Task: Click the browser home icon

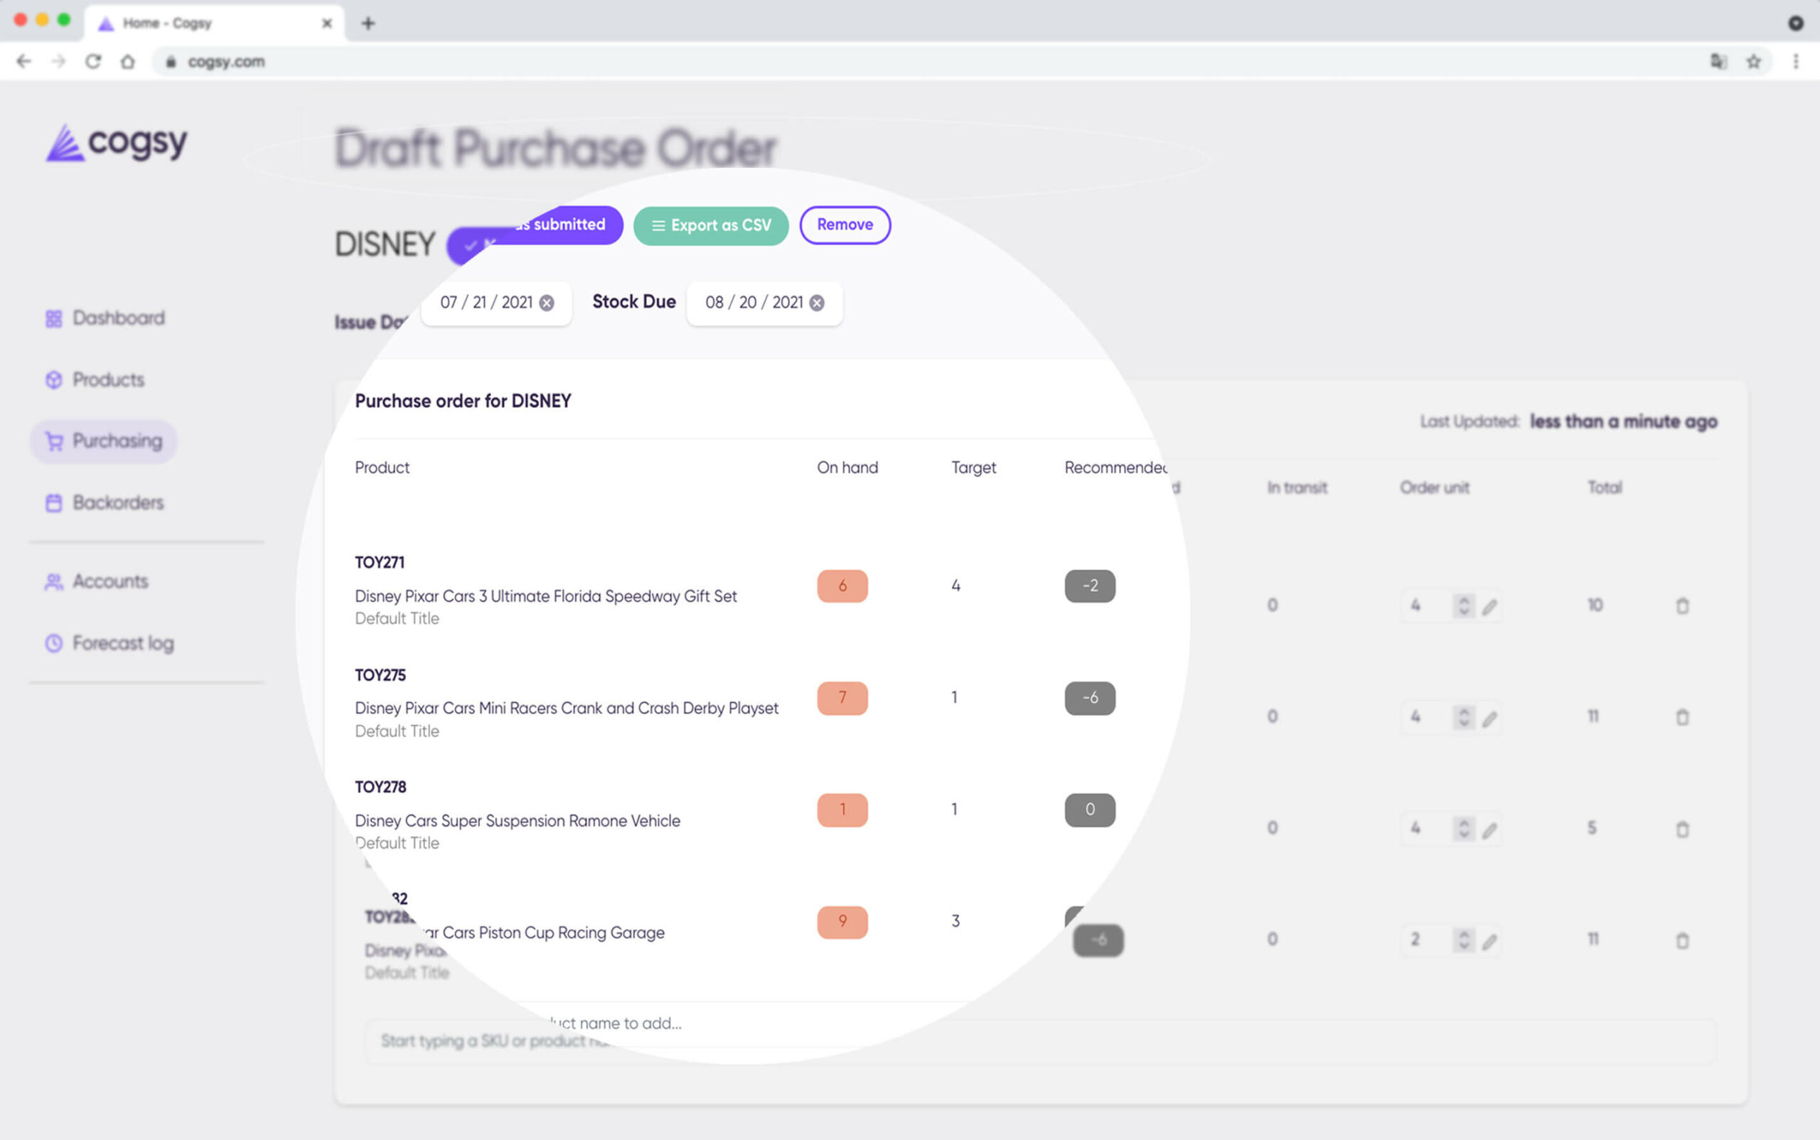Action: [127, 61]
